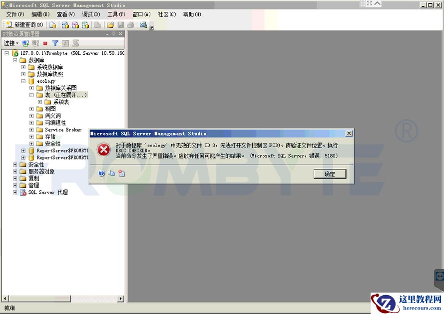
Task: Click the Connect Object Explorer icon
Action: click(25, 43)
